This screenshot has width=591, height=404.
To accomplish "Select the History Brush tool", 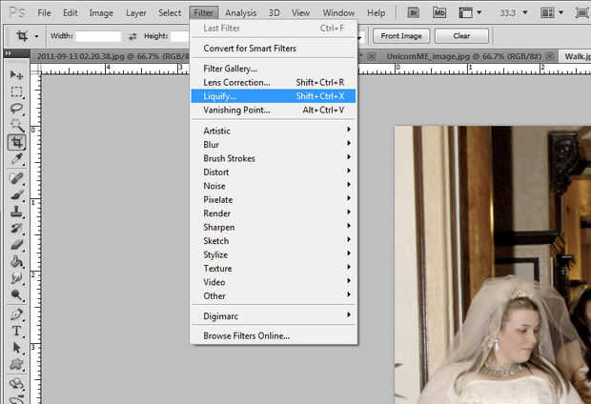I will (16, 229).
